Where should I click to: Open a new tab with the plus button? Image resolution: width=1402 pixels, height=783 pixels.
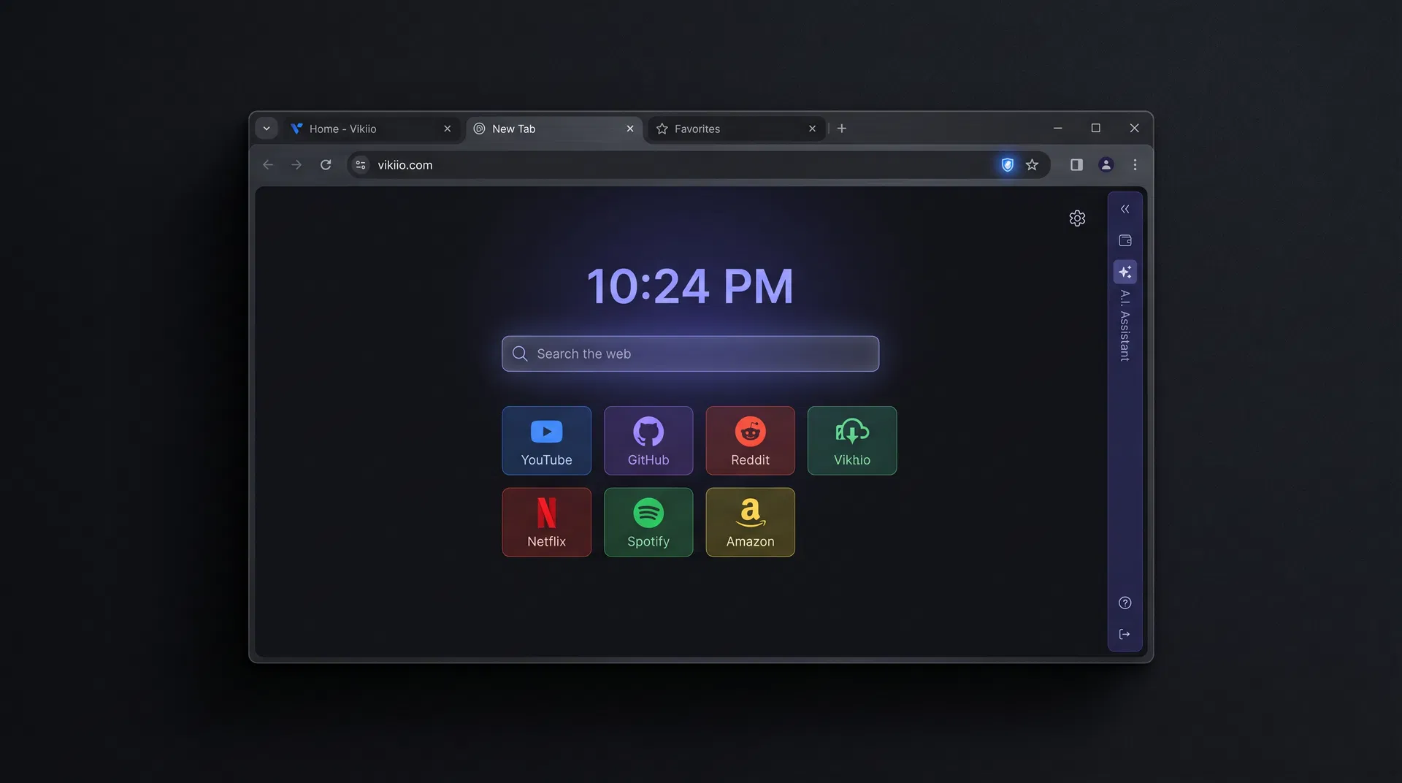click(x=841, y=128)
